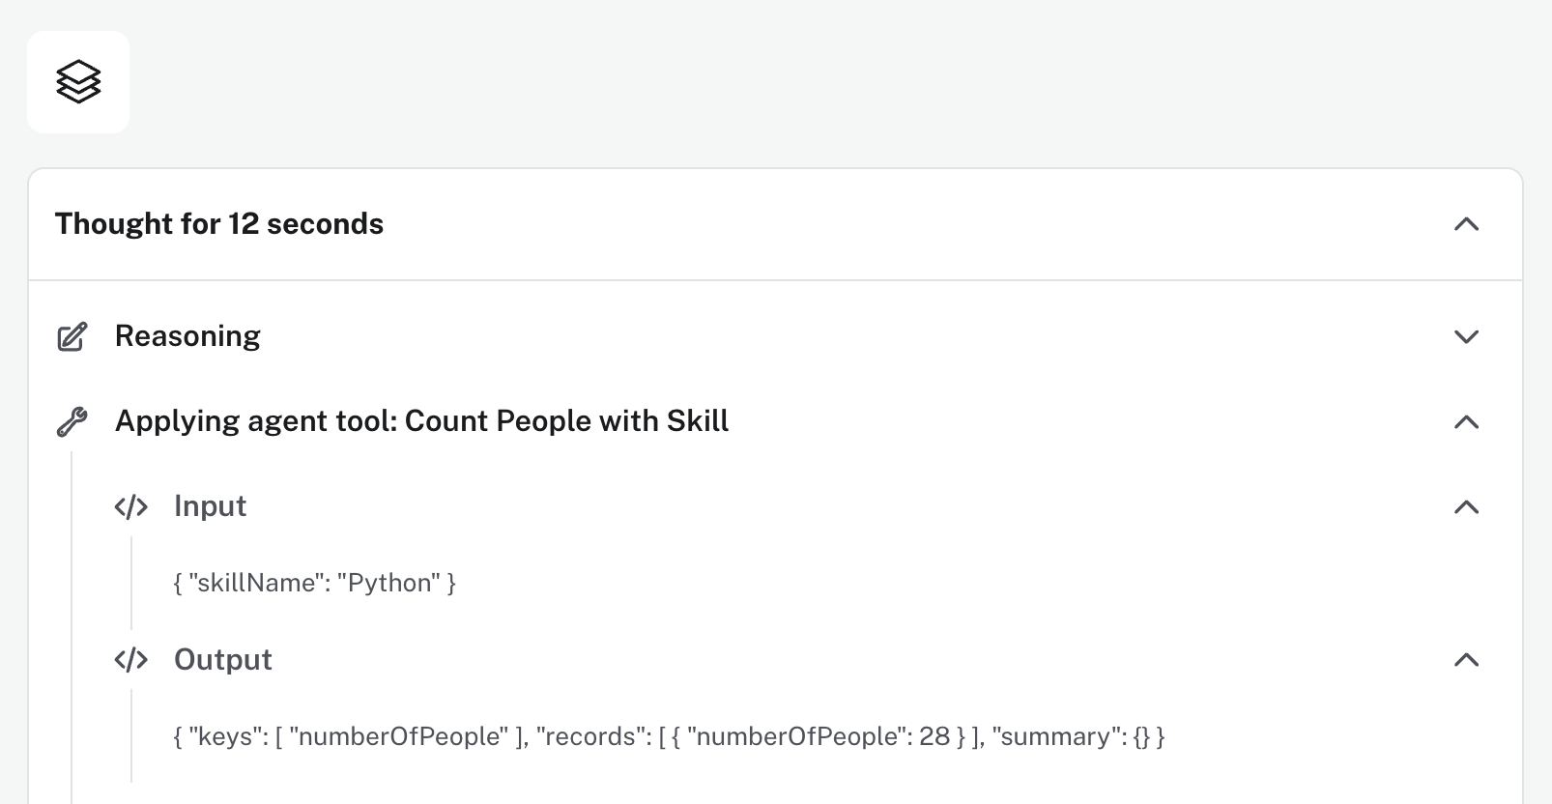Click the code icon beside Output
Image resolution: width=1552 pixels, height=804 pixels.
(x=131, y=660)
